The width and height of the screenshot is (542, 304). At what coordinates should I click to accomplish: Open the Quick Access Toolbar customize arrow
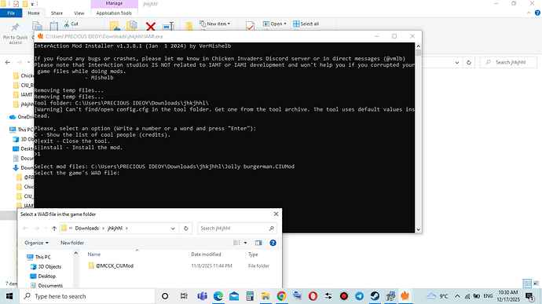coord(32,4)
